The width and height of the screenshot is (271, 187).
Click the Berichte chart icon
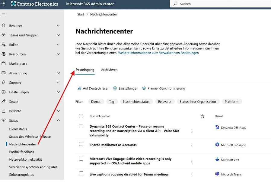3,111
